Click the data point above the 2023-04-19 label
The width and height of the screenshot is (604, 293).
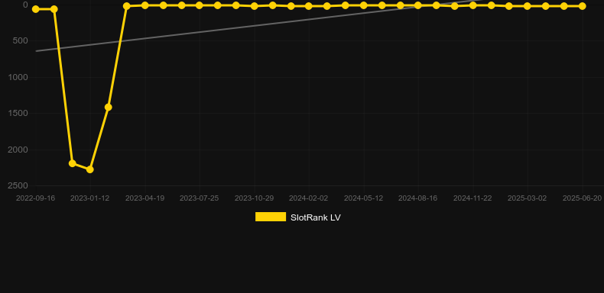point(145,5)
